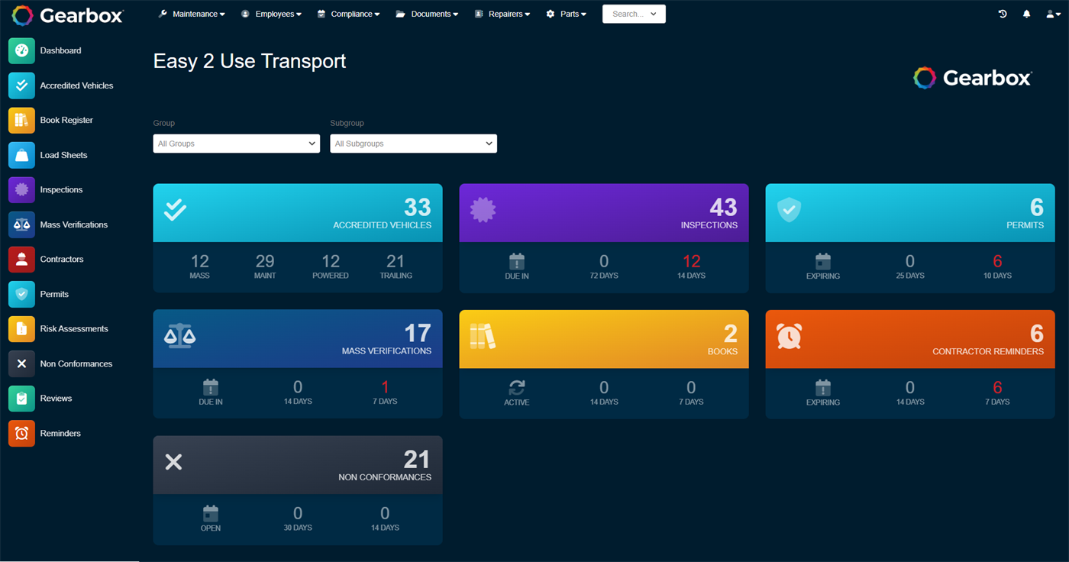Screen dimensions: 1069x562
Task: Click the Active refresh icon on Books card
Action: coord(517,387)
